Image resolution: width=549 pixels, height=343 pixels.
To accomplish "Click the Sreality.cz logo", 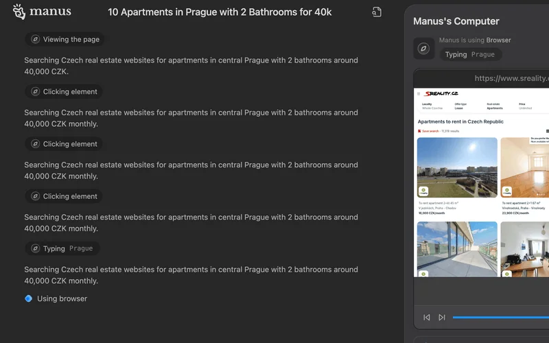I will (x=441, y=93).
